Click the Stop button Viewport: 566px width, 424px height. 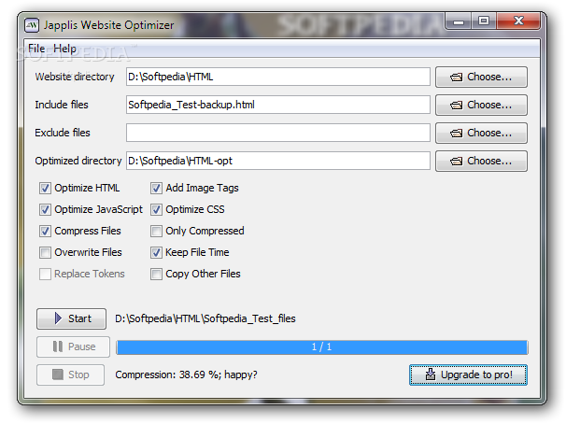point(70,375)
